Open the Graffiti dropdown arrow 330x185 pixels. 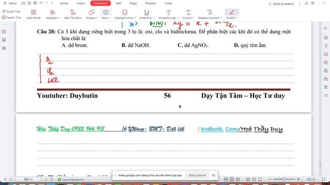[237, 18]
